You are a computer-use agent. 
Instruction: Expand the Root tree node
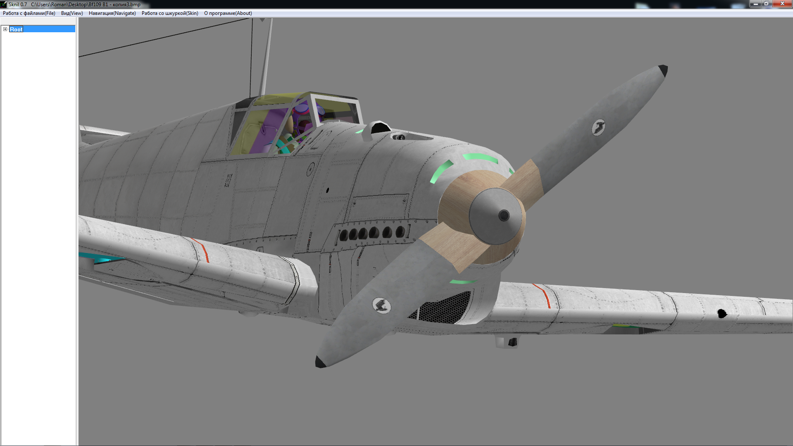tap(5, 29)
